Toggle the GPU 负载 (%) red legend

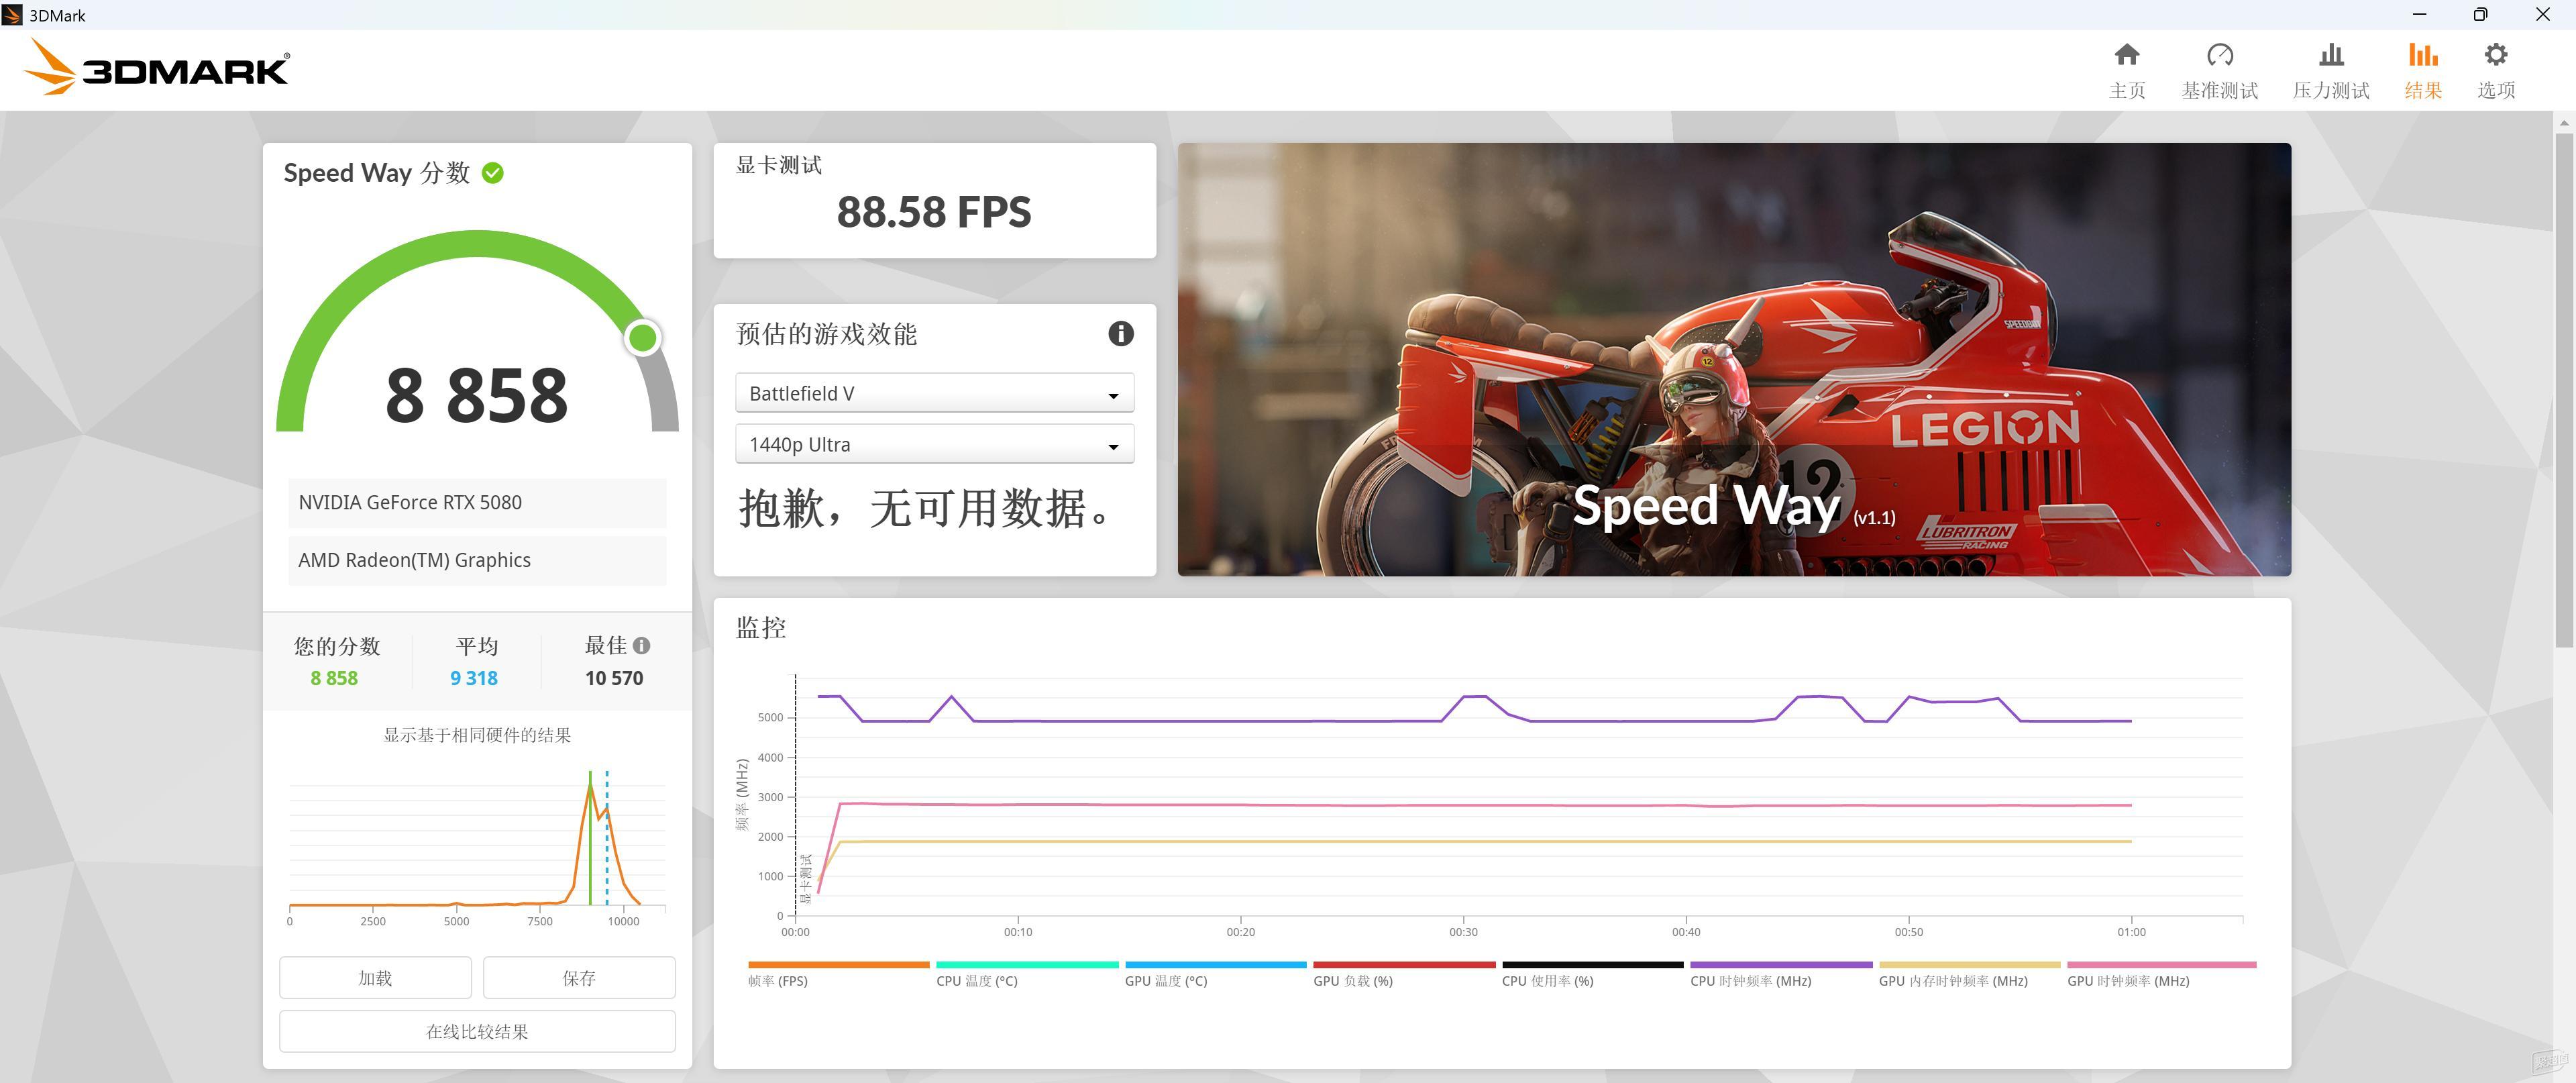click(1404, 974)
